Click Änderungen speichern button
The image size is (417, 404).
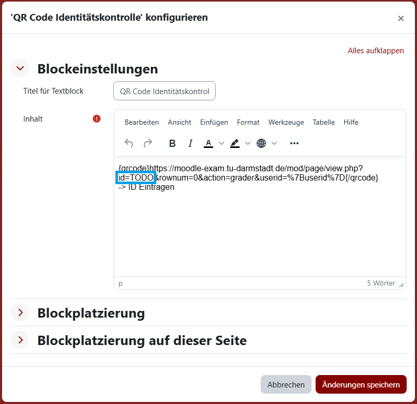pyautogui.click(x=361, y=384)
